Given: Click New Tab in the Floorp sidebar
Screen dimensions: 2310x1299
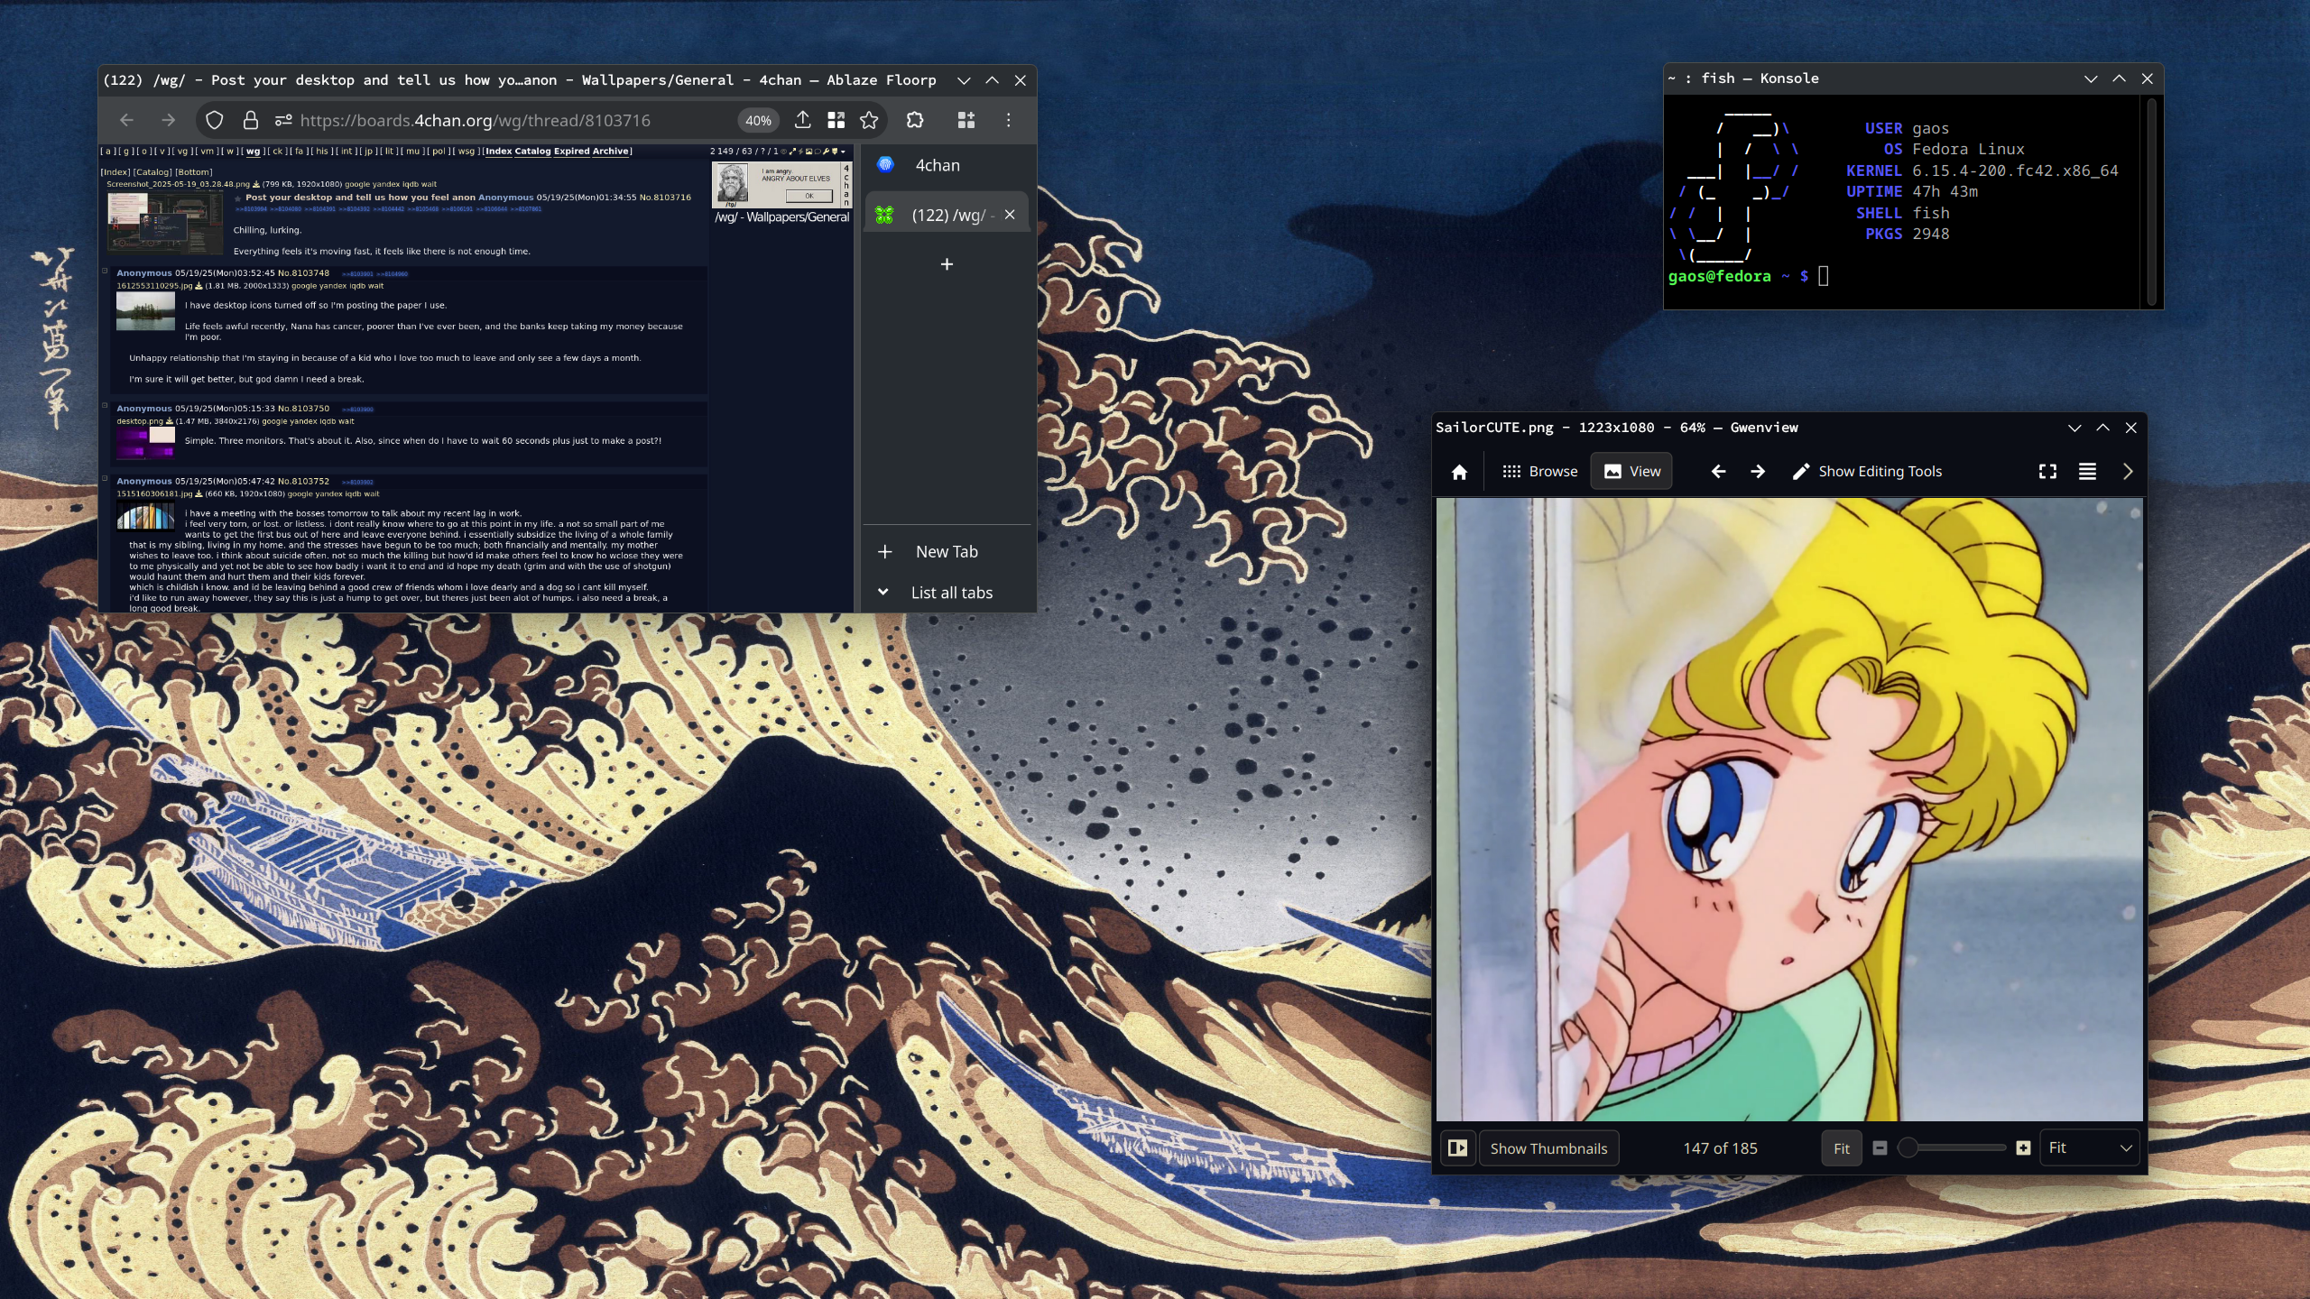Looking at the screenshot, I should (947, 552).
